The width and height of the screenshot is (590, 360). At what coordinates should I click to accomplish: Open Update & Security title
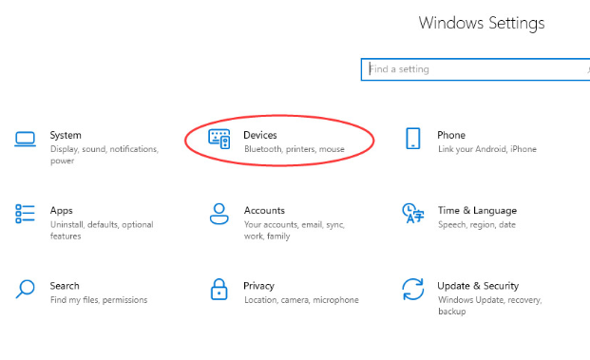(x=478, y=286)
